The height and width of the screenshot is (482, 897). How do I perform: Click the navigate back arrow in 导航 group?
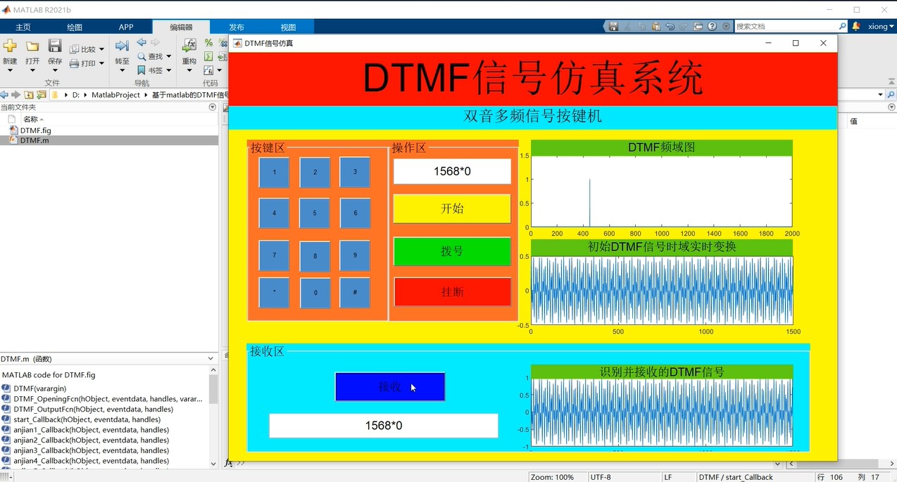coord(142,43)
